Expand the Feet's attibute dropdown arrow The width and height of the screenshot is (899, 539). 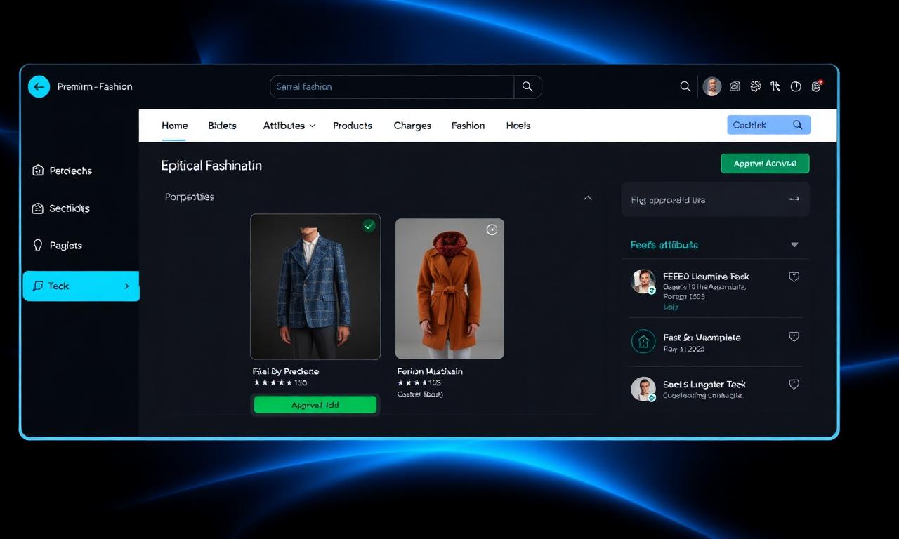tap(794, 245)
